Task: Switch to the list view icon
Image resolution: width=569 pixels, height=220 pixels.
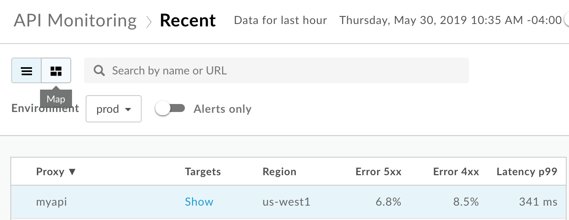Action: point(26,71)
